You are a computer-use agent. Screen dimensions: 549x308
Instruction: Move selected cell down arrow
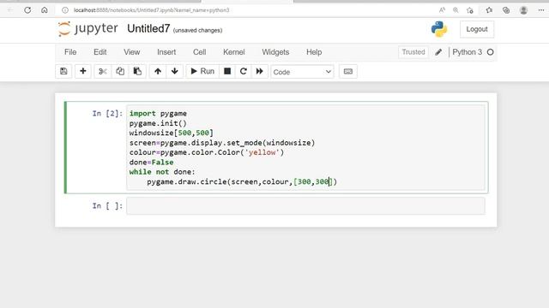(175, 71)
